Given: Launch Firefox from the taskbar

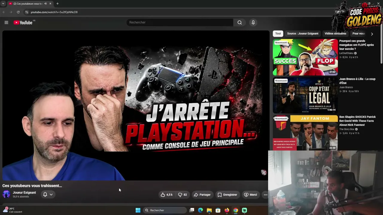Looking at the screenshot, I should (x=227, y=210).
